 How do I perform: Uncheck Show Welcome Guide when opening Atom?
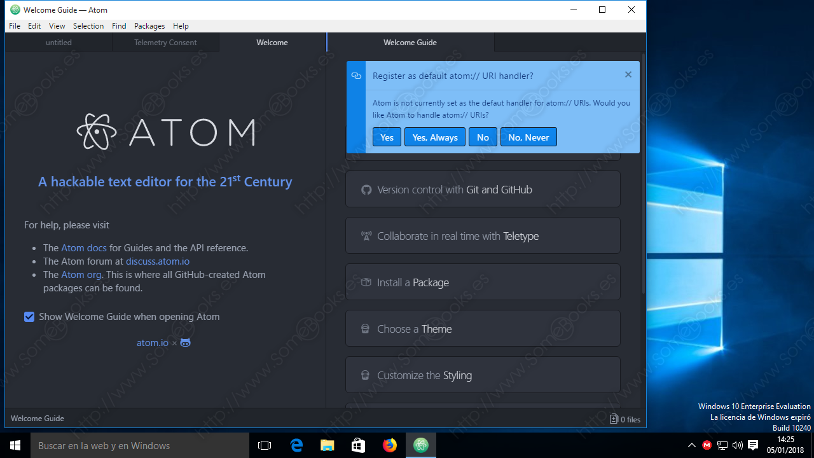(29, 317)
